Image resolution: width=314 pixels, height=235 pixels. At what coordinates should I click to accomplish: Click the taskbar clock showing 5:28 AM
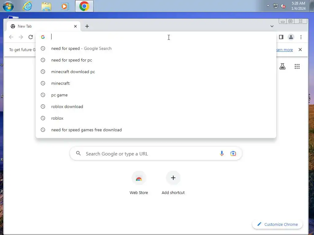(x=298, y=6)
